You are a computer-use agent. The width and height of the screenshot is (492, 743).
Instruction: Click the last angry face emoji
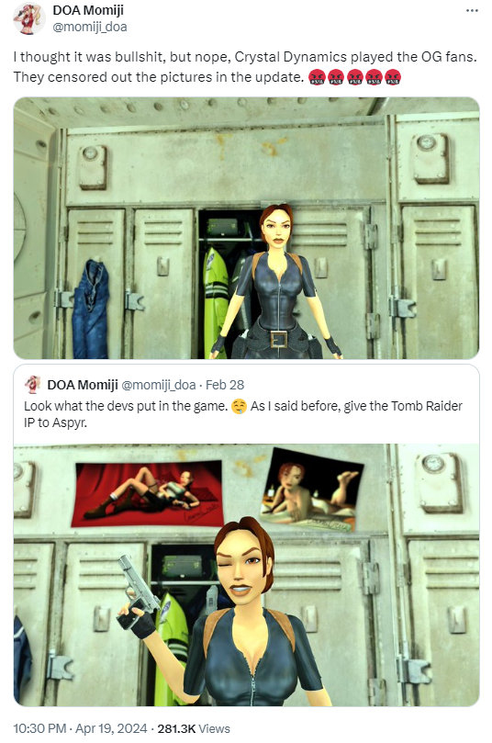[393, 77]
